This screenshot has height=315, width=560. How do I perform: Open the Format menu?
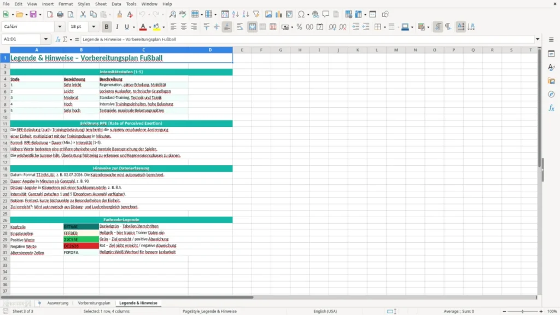pyautogui.click(x=66, y=4)
